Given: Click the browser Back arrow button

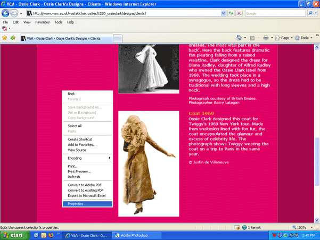Looking at the screenshot, I should click(6, 13).
